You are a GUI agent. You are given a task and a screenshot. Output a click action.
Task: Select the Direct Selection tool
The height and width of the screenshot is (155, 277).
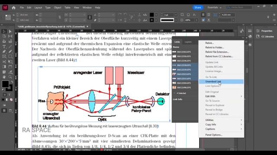(x=10, y=31)
